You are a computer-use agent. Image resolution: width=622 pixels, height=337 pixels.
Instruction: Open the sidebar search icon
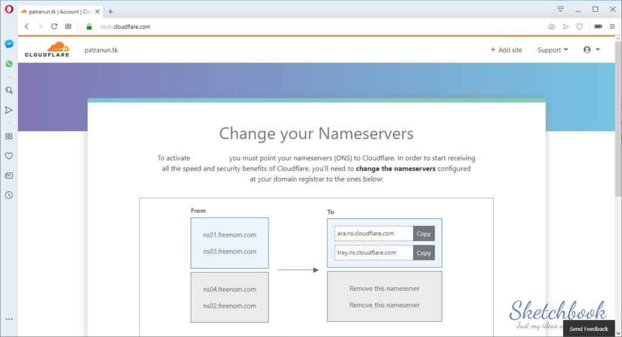tap(9, 90)
